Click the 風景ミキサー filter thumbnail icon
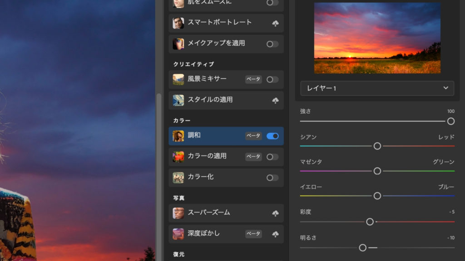465x261 pixels. click(x=178, y=79)
